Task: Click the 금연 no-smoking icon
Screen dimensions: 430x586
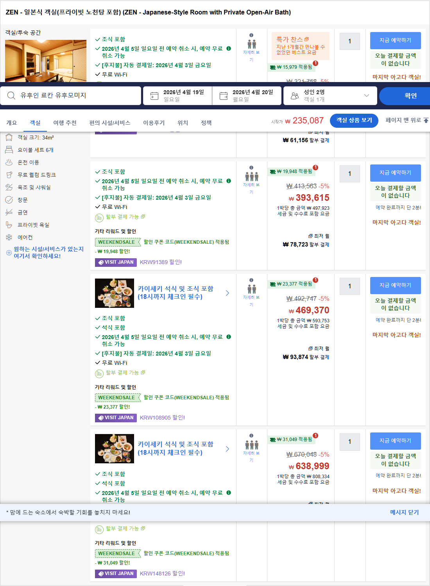Action: point(9,212)
